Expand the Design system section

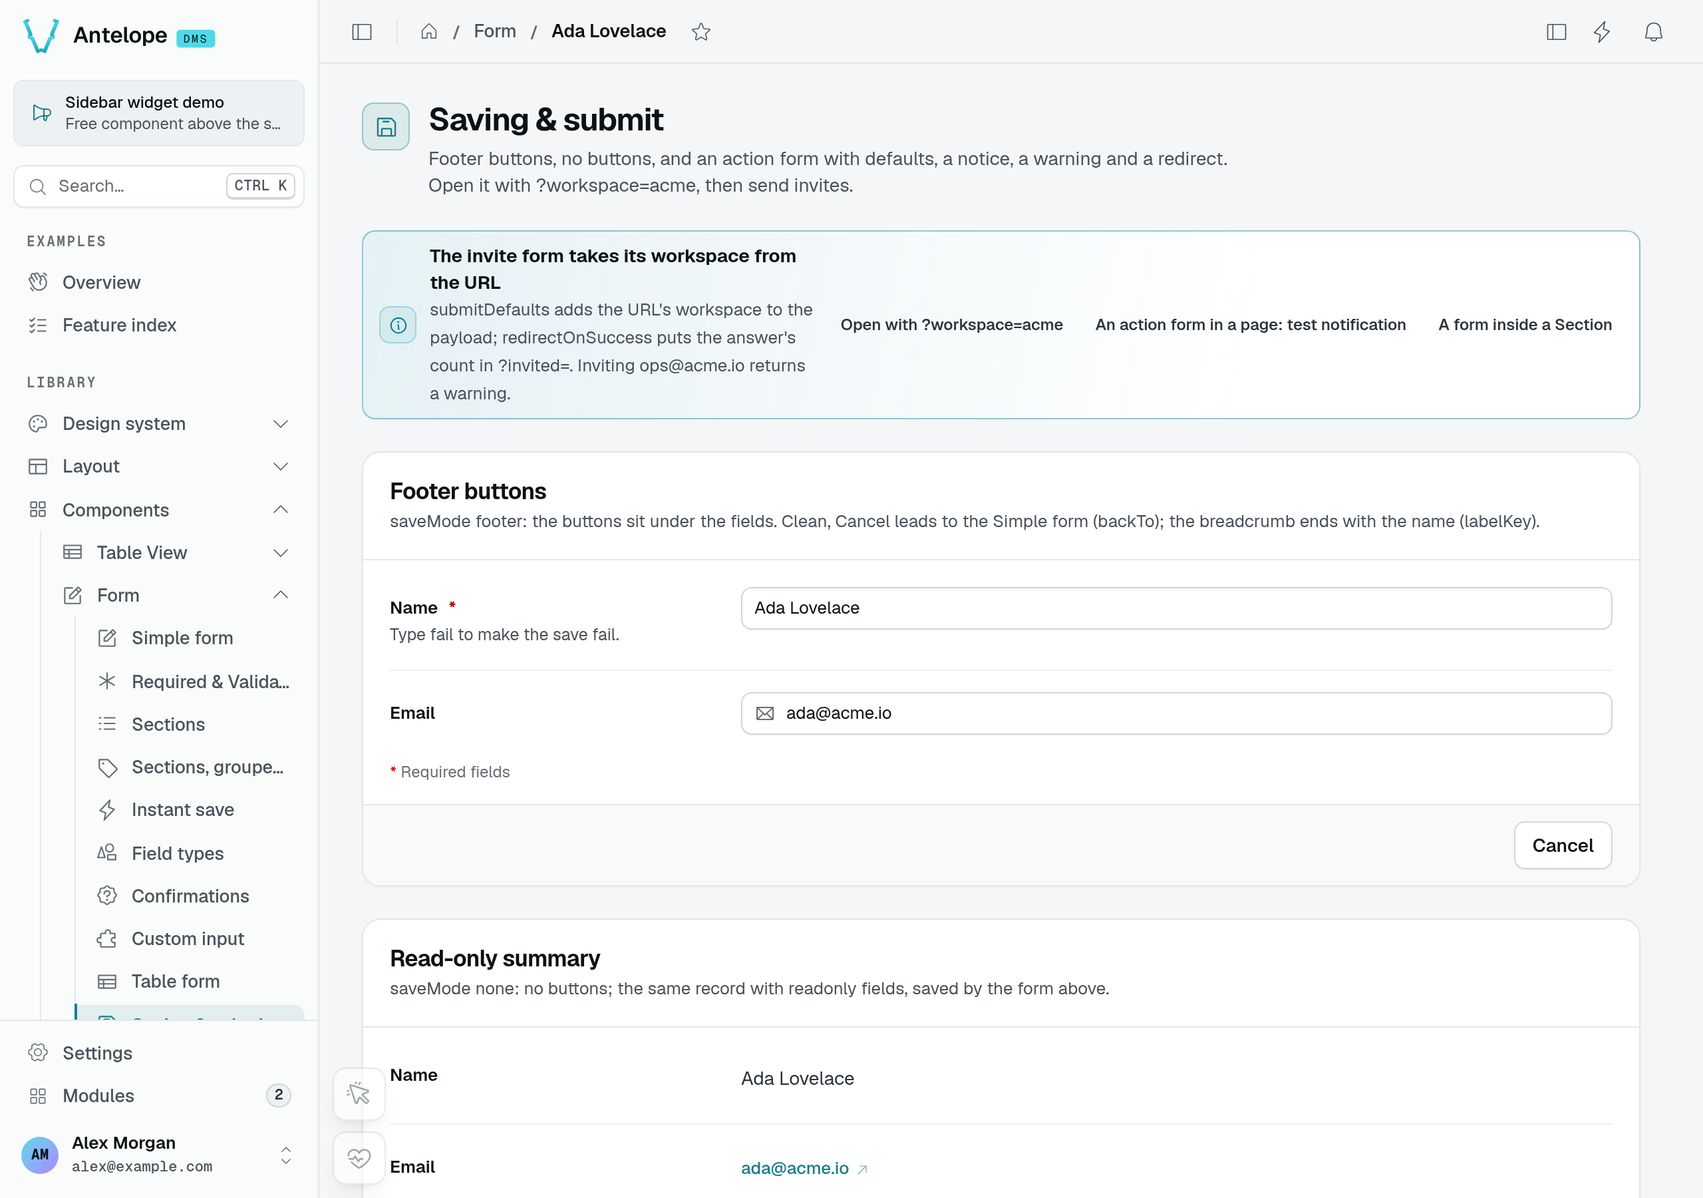pos(159,424)
